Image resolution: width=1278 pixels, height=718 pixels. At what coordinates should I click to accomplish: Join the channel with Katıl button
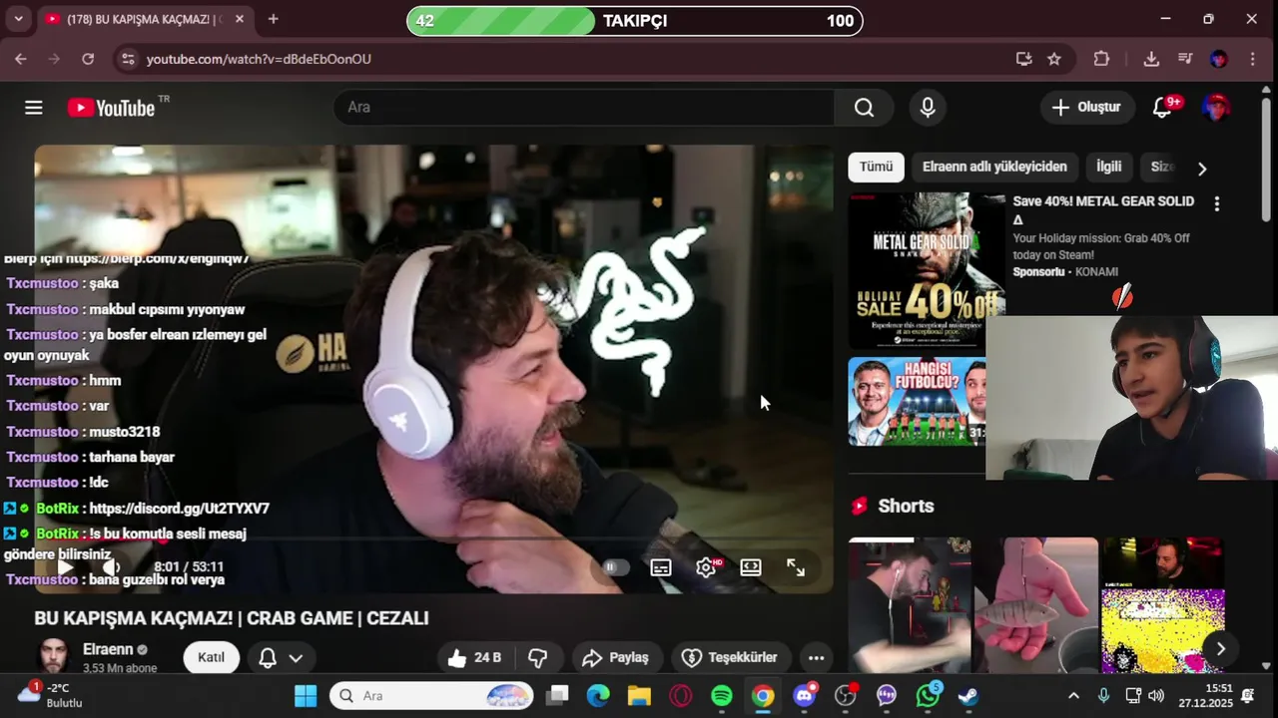pyautogui.click(x=211, y=657)
